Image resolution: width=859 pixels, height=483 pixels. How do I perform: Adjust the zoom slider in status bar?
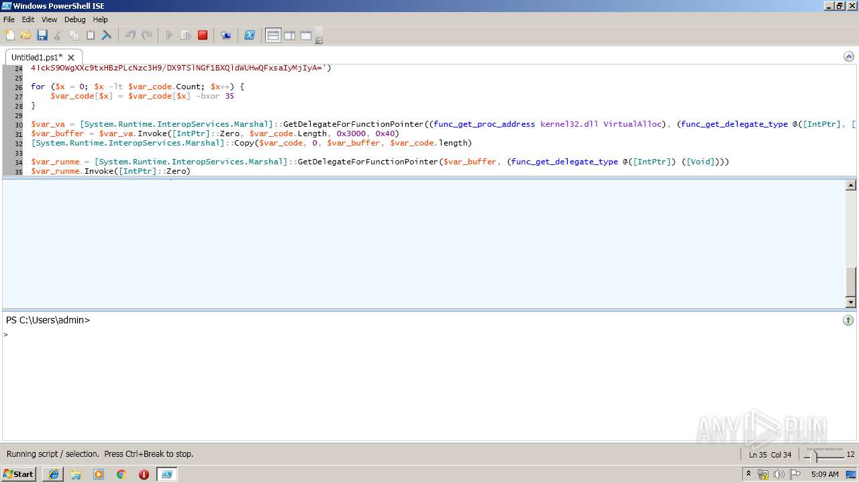pos(815,456)
